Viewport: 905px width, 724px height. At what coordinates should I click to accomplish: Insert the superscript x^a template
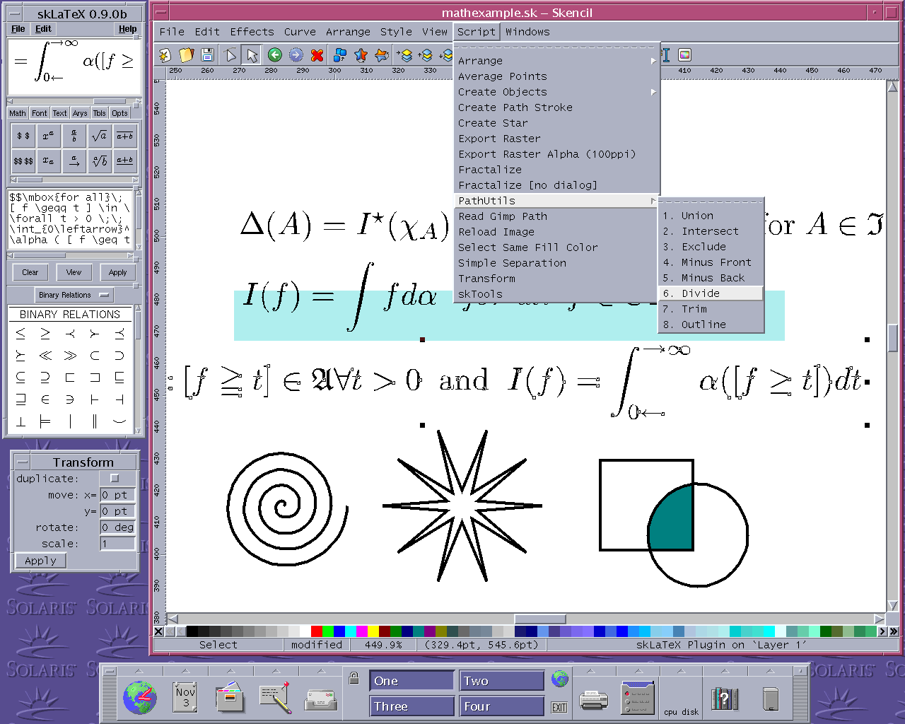tap(48, 136)
